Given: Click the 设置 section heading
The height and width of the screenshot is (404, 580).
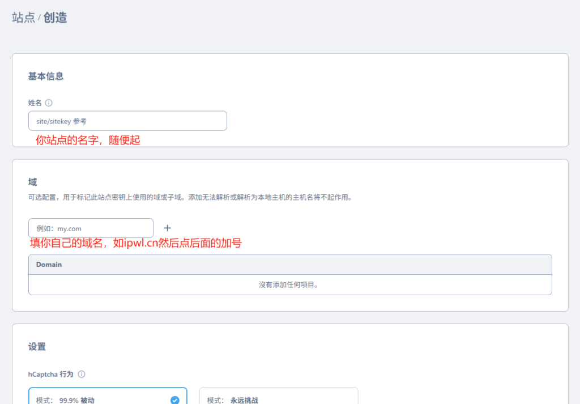Looking at the screenshot, I should [37, 346].
